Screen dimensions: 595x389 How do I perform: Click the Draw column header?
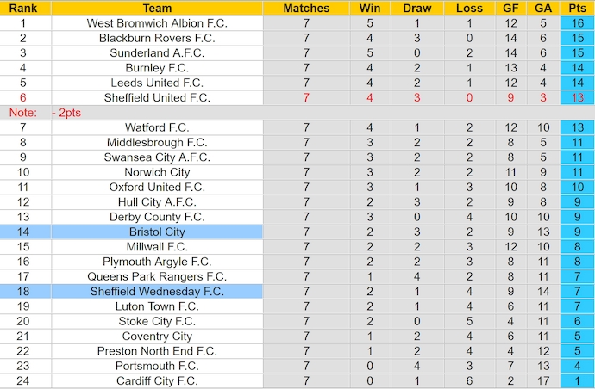417,9
